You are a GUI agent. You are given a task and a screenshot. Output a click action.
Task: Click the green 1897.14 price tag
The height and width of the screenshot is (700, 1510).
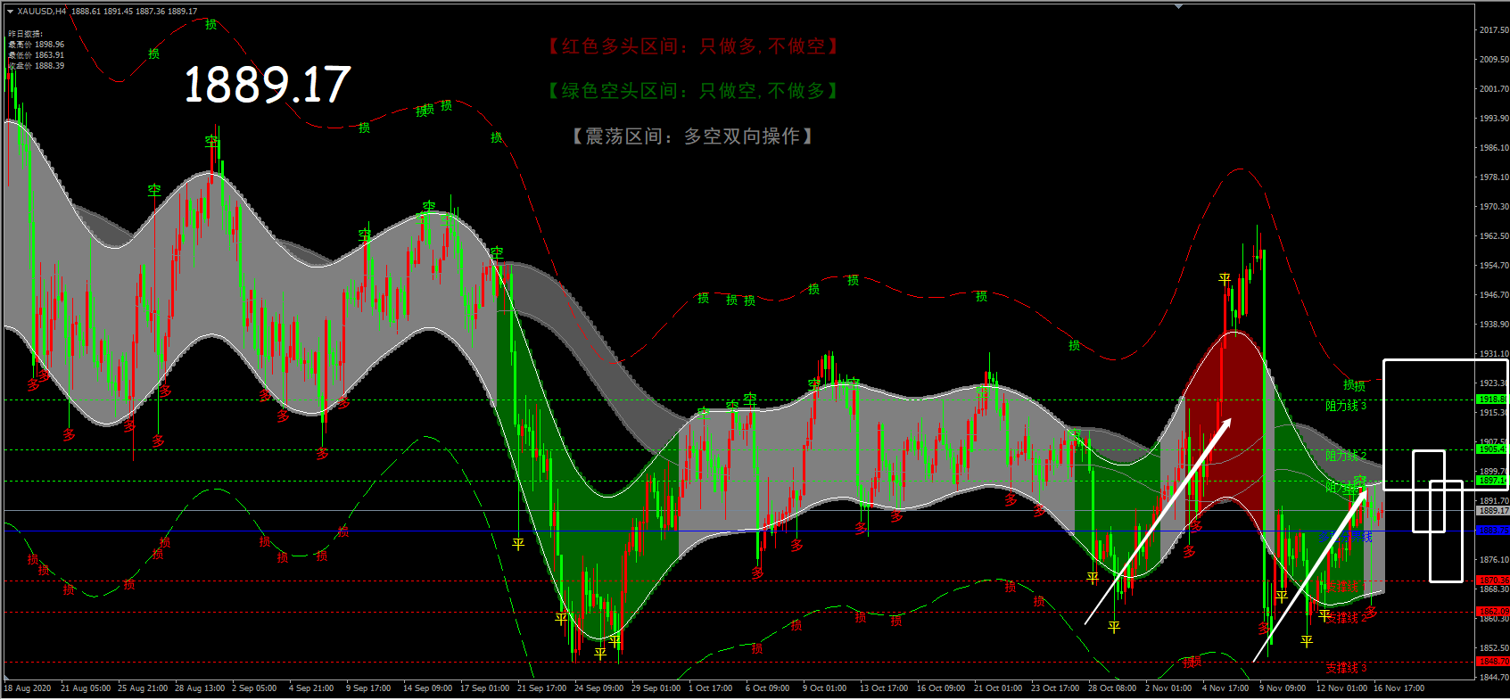[x=1493, y=481]
